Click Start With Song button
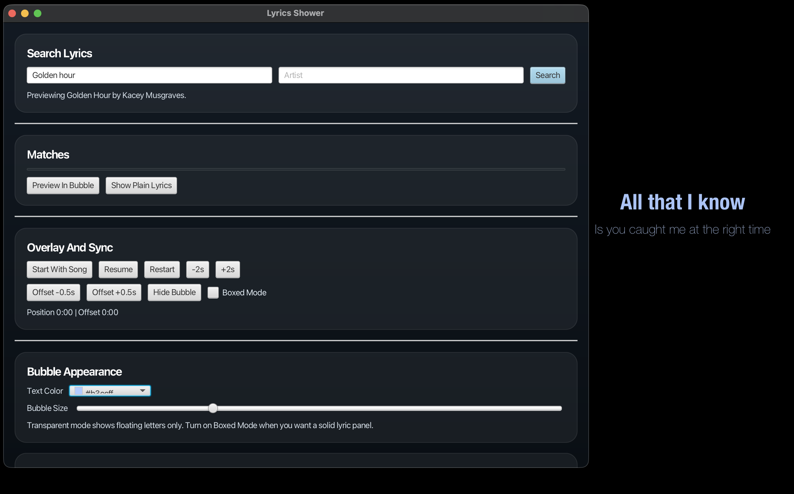794x494 pixels. [x=60, y=269]
